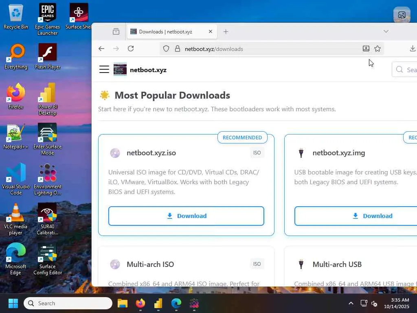The image size is (417, 313).
Task: Click the site search box
Action: tap(404, 69)
